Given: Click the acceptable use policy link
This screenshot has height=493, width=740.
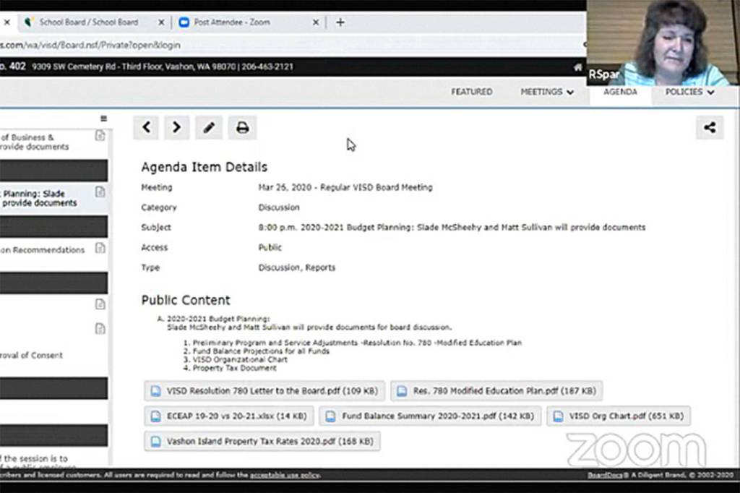Looking at the screenshot, I should (284, 475).
